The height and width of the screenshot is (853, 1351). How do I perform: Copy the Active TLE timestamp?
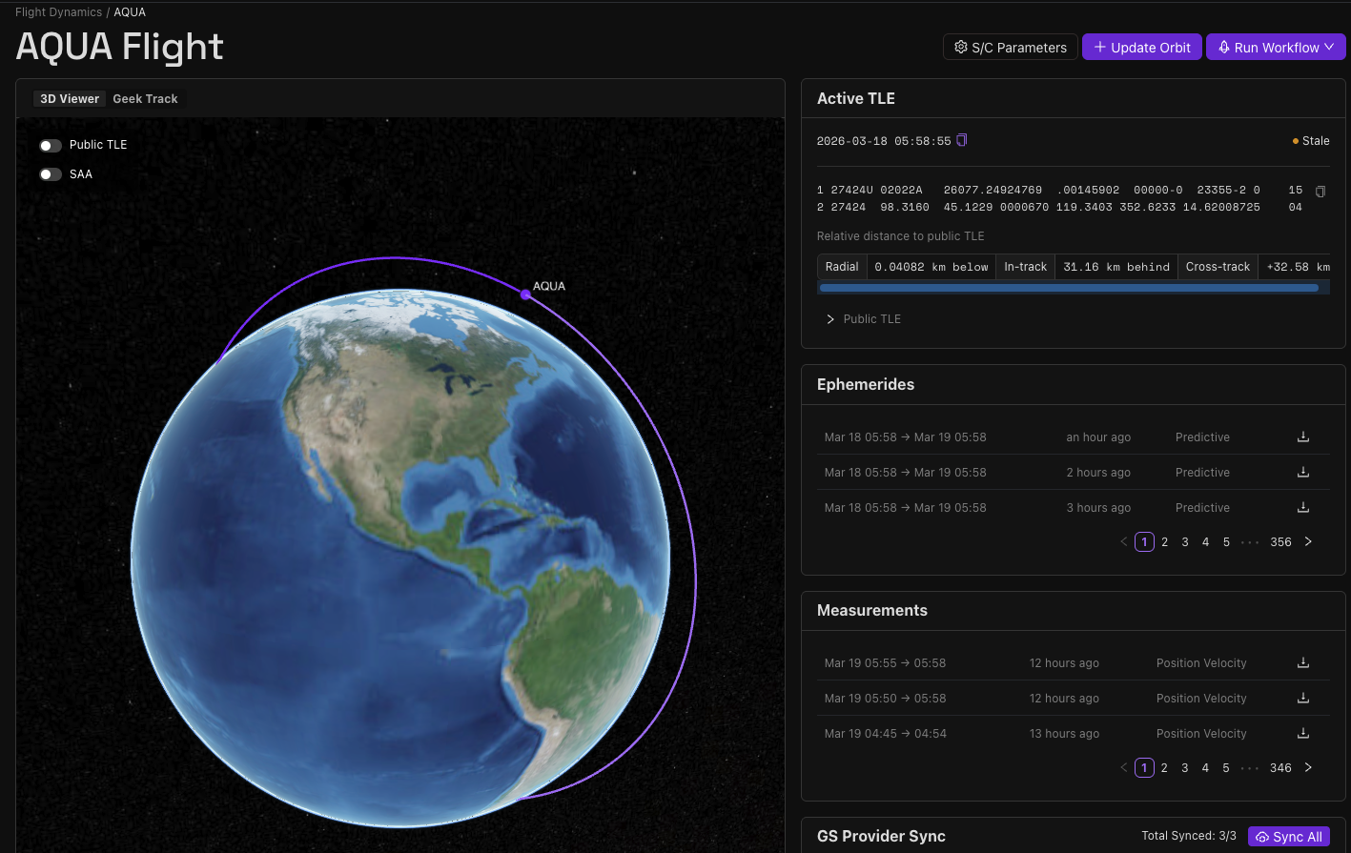(962, 140)
